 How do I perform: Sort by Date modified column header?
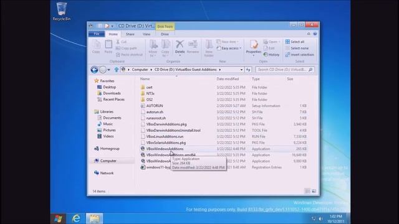pyautogui.click(x=228, y=79)
